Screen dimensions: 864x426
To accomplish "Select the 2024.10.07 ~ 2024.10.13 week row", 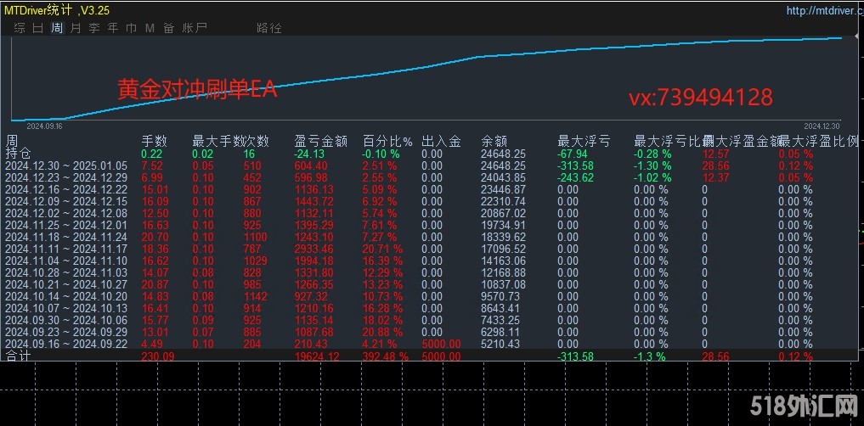I will 432,308.
